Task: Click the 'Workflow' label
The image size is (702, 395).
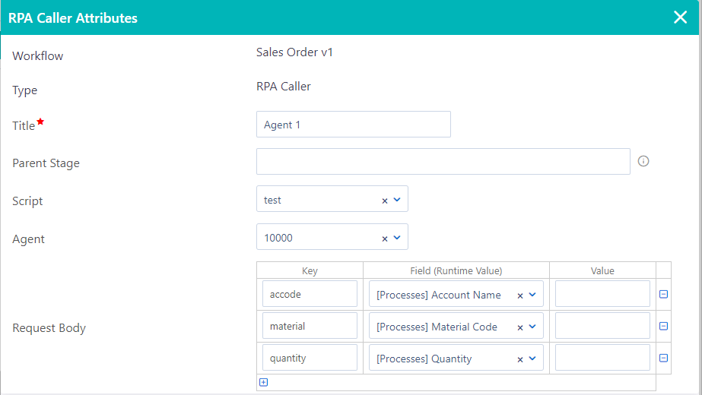Action: click(37, 56)
